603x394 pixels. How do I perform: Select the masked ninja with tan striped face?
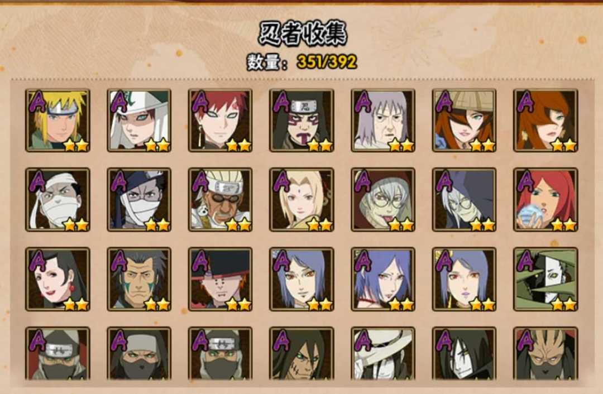point(545,354)
